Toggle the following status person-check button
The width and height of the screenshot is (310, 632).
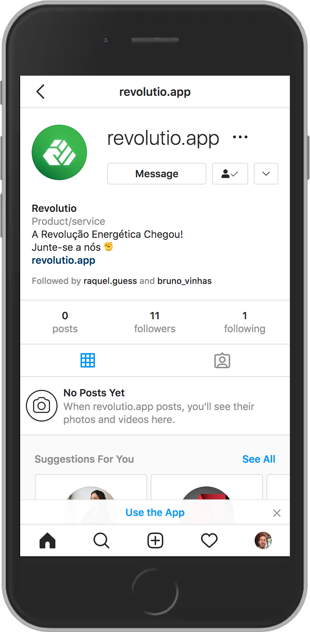coord(230,174)
